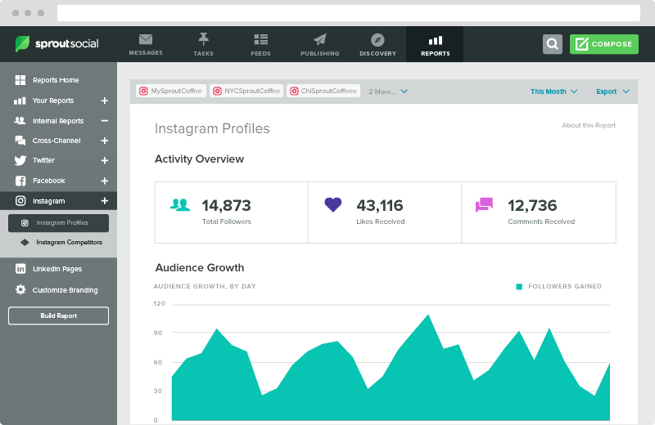This screenshot has width=655, height=425.
Task: Click the Cross-Channel chat bubbles icon
Action: (20, 141)
